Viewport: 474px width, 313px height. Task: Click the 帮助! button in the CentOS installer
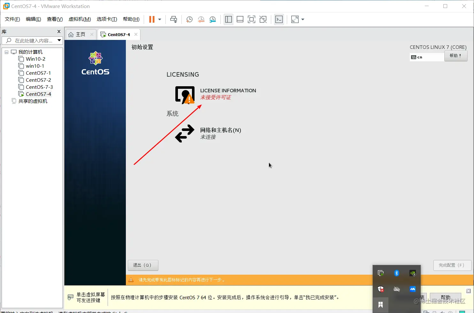click(456, 56)
